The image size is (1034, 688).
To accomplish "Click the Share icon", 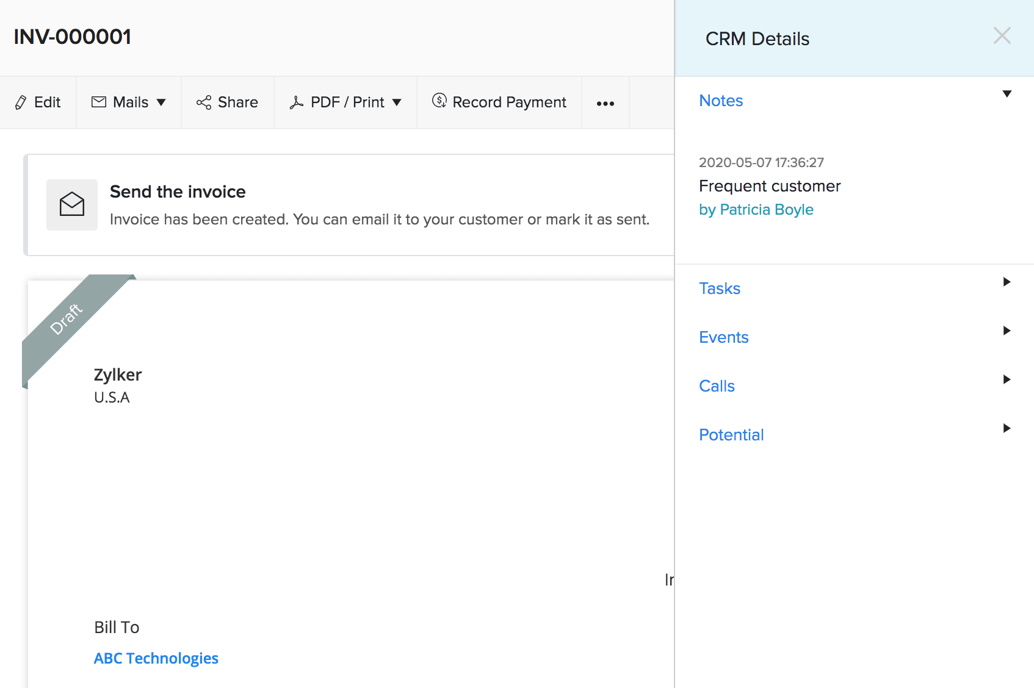I will point(204,102).
